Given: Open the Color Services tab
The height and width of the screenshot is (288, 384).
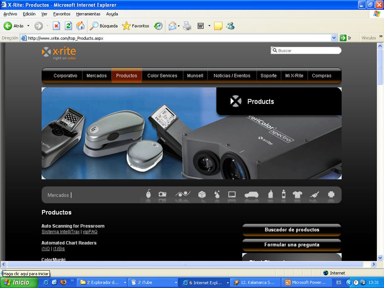Looking at the screenshot, I should (162, 76).
